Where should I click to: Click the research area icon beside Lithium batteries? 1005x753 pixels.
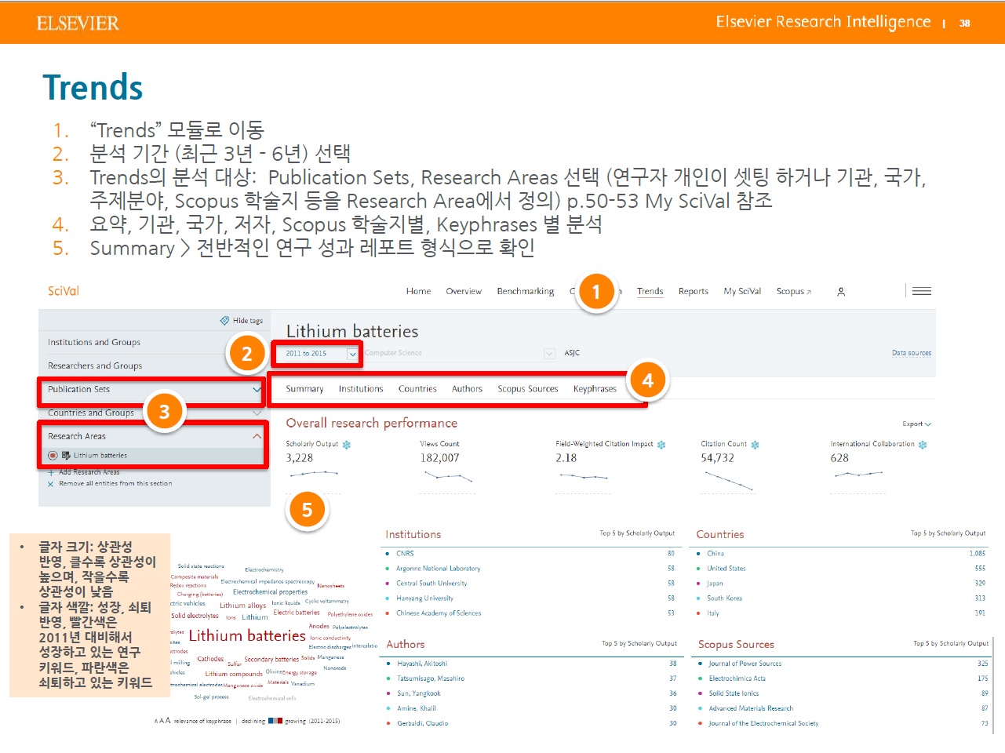(x=67, y=456)
